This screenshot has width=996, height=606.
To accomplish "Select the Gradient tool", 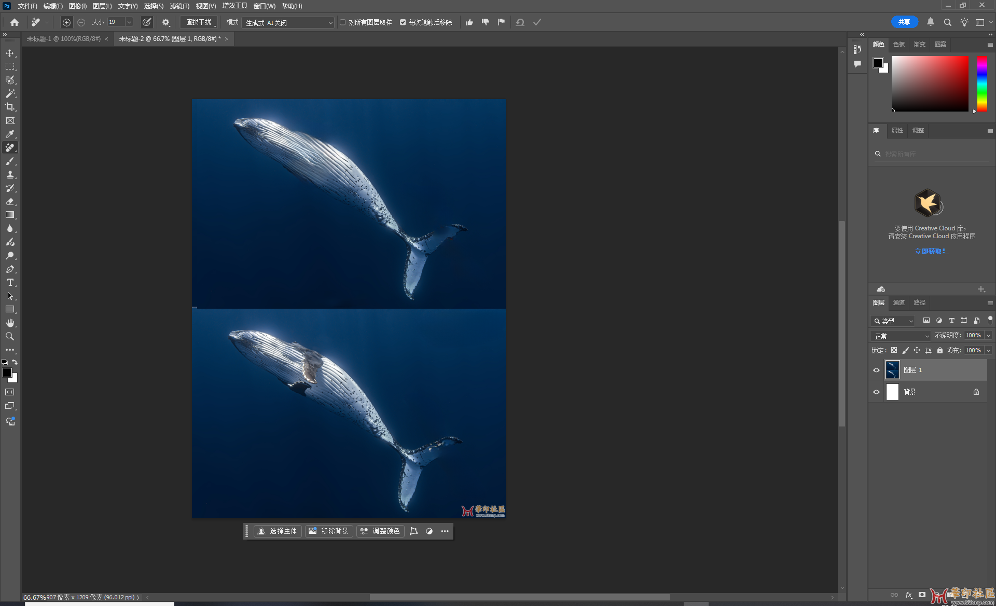I will tap(10, 215).
